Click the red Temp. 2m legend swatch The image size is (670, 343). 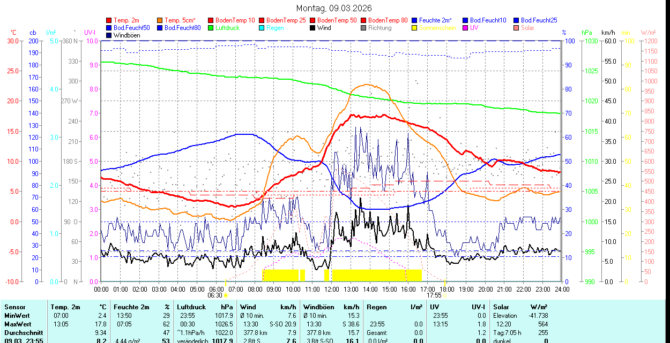point(109,20)
